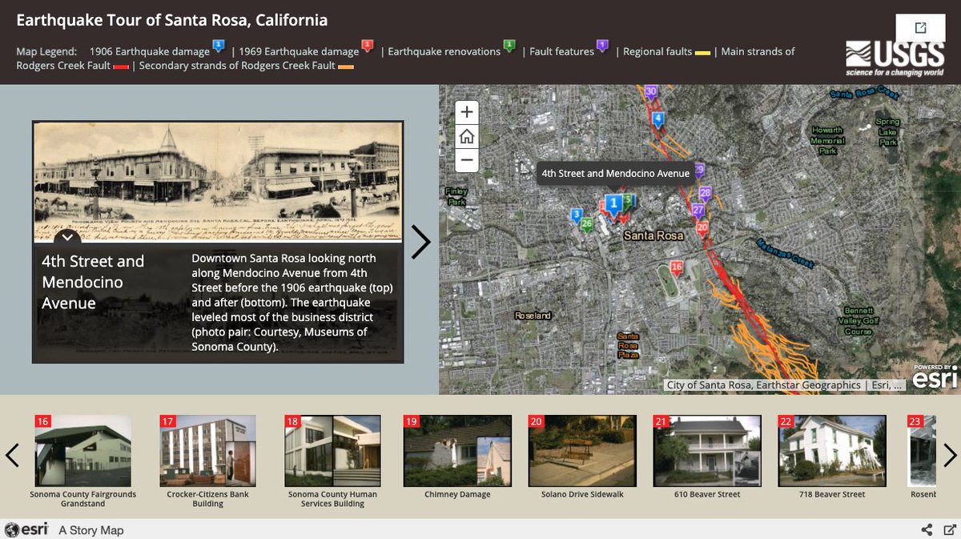Click secondary strands orange legend swatch
The height and width of the screenshot is (539, 961).
[x=346, y=66]
